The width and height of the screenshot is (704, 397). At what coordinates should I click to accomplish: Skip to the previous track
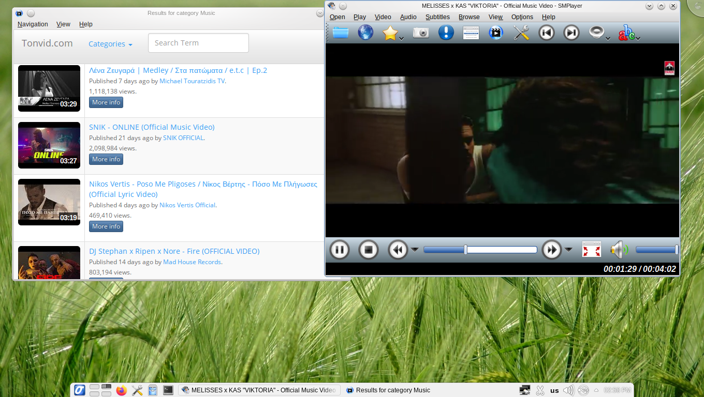pyautogui.click(x=546, y=33)
